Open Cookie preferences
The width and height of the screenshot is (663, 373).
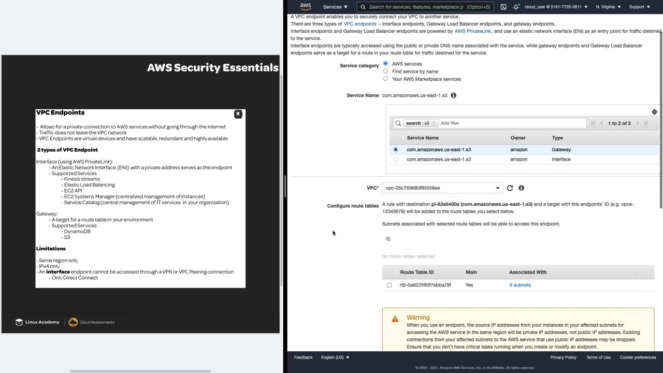coord(638,357)
